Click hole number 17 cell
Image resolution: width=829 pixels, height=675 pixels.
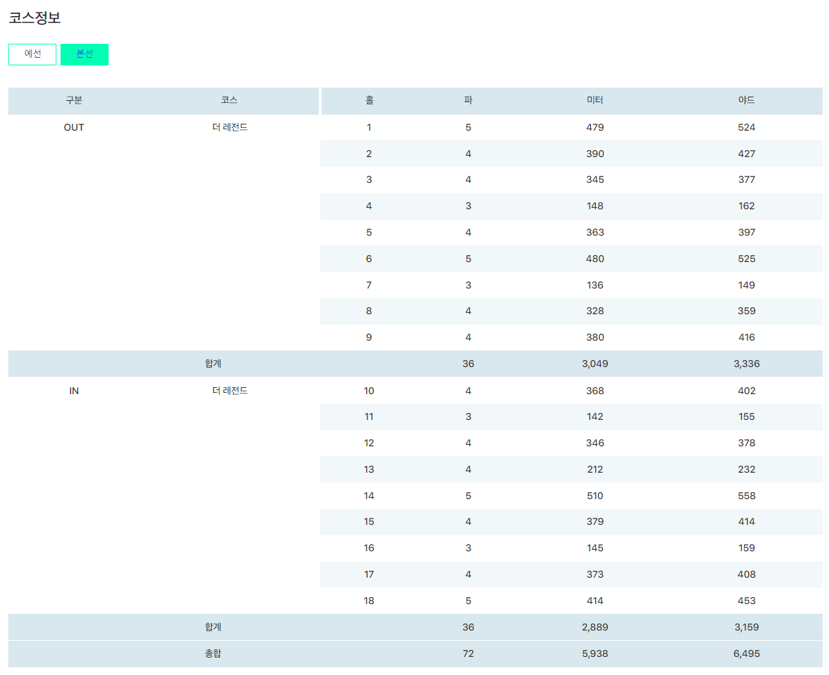coord(369,575)
